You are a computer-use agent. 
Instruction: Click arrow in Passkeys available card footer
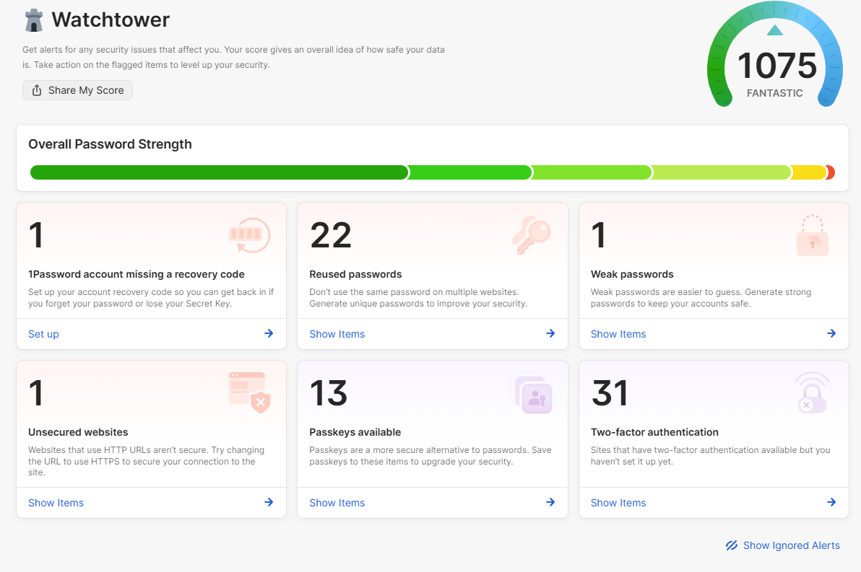(x=550, y=502)
